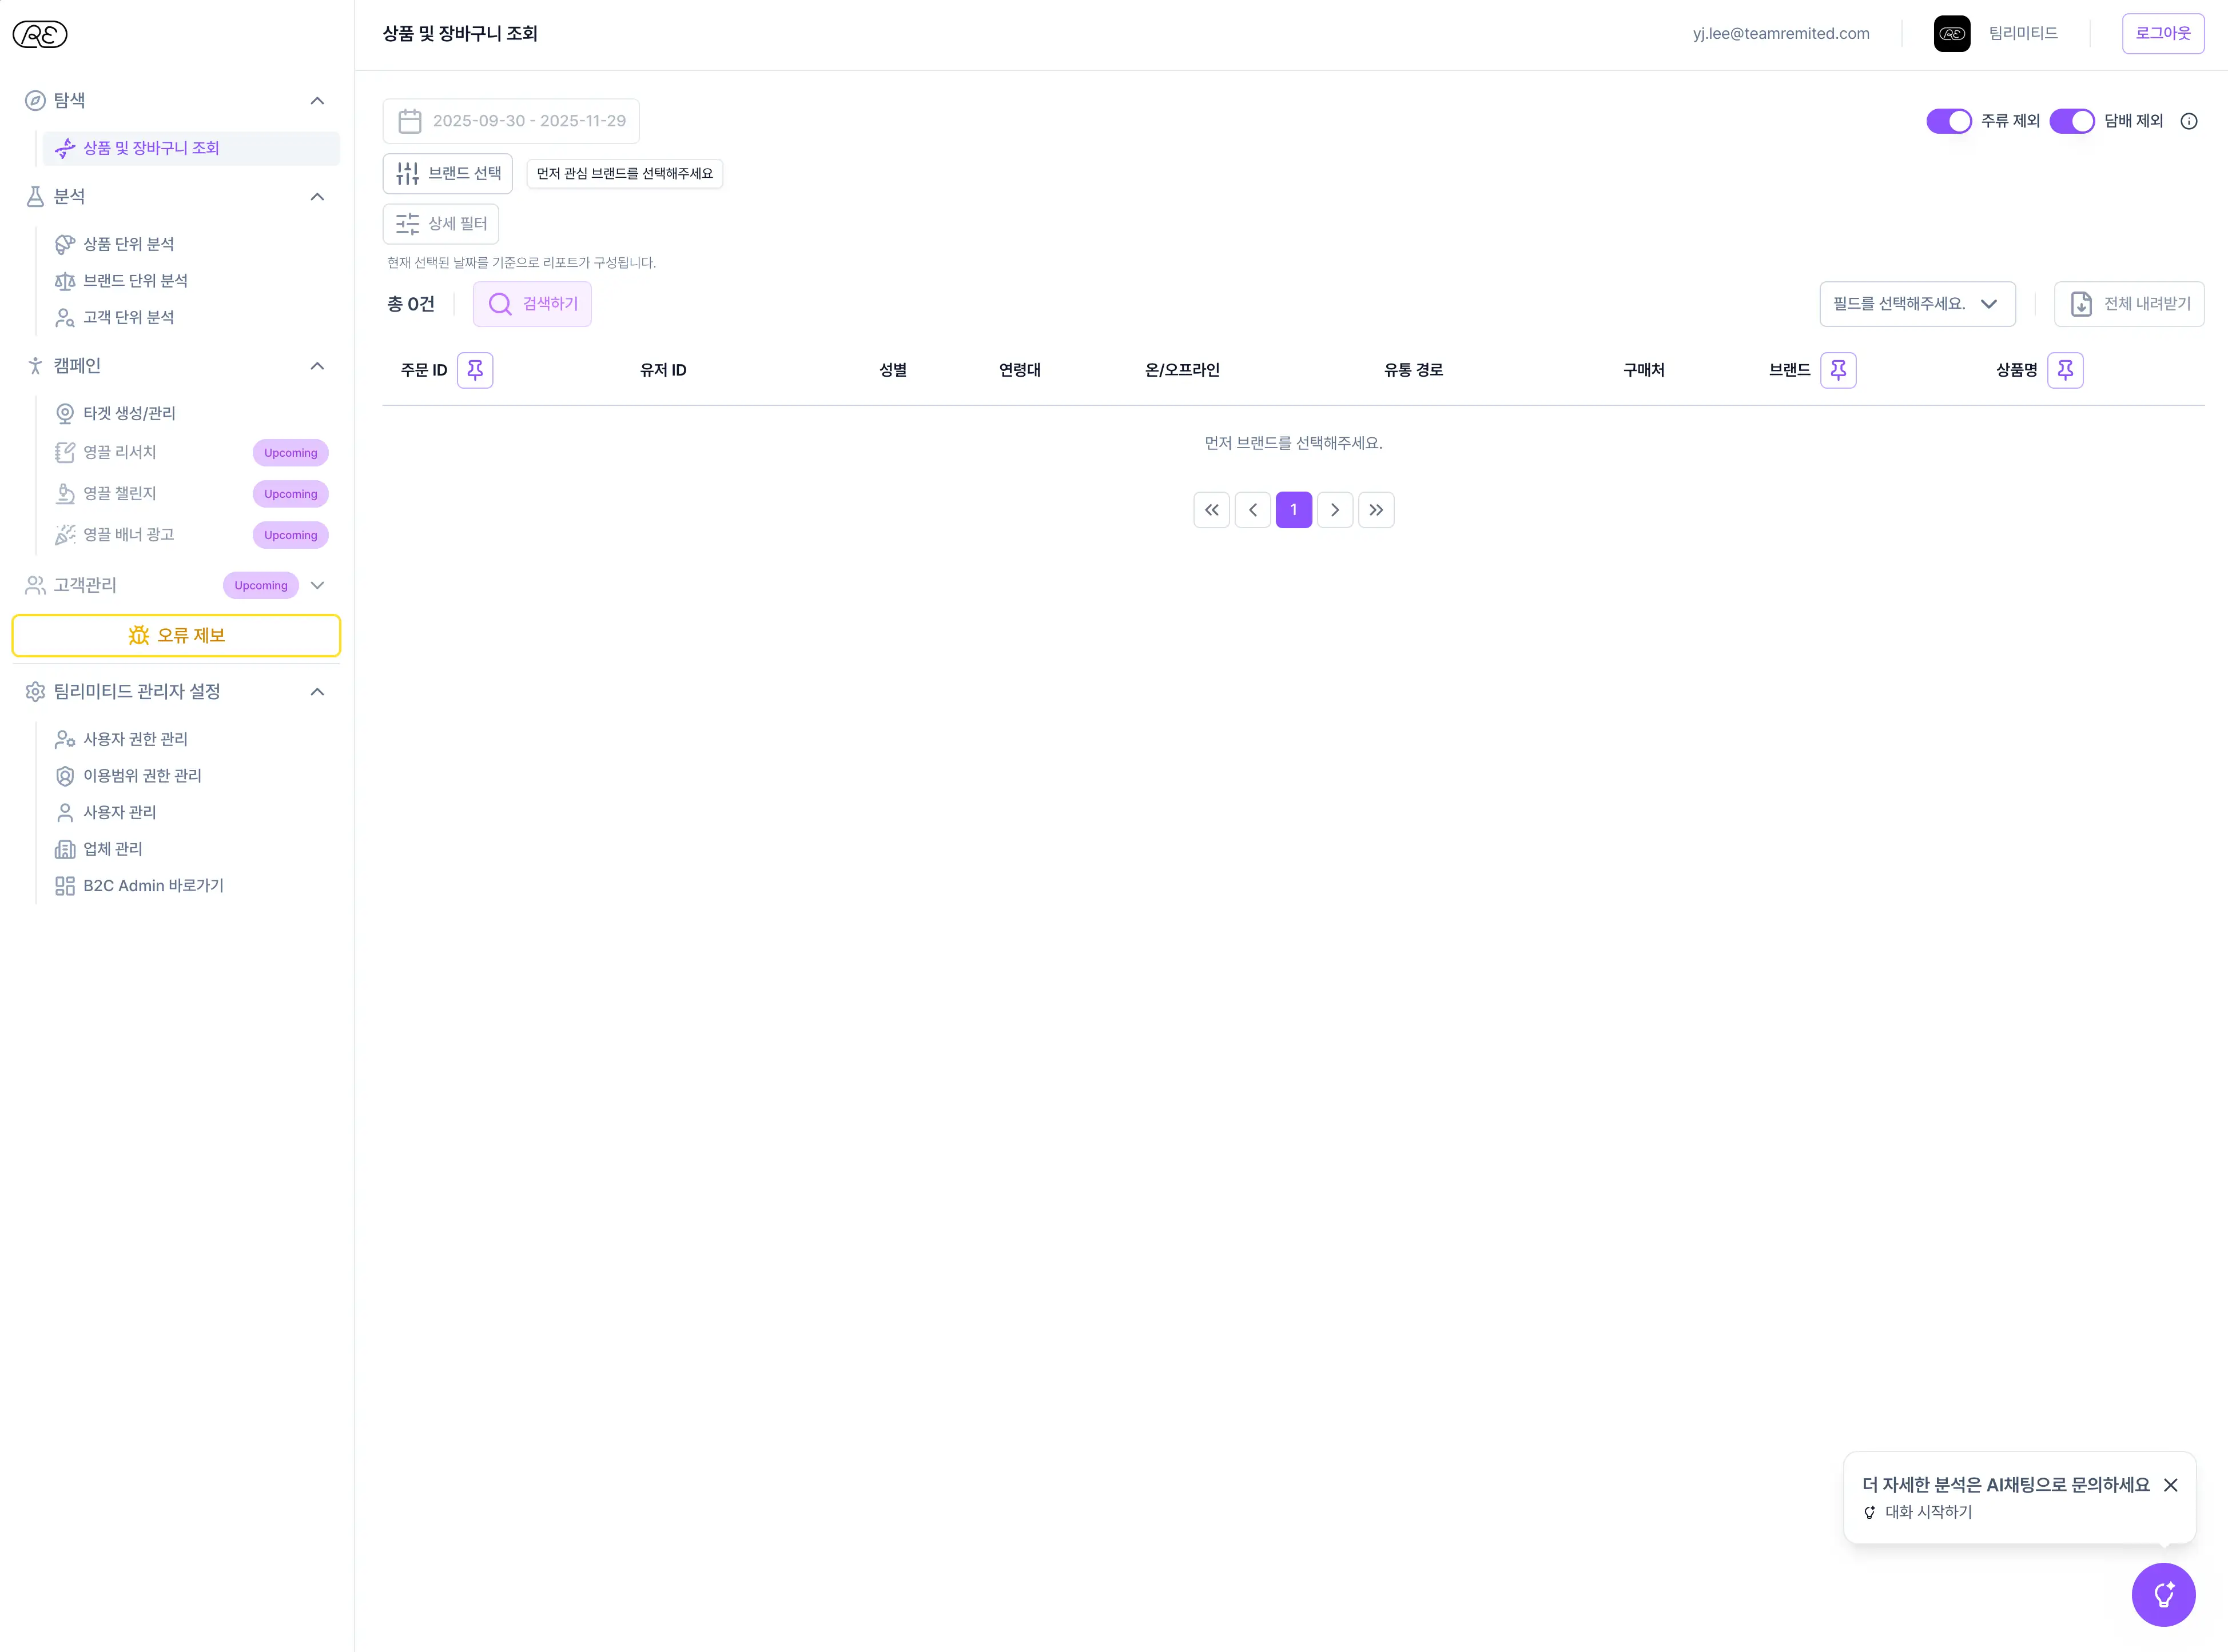Disable 담배 제외 toggle
2228x1652 pixels.
tap(2072, 121)
